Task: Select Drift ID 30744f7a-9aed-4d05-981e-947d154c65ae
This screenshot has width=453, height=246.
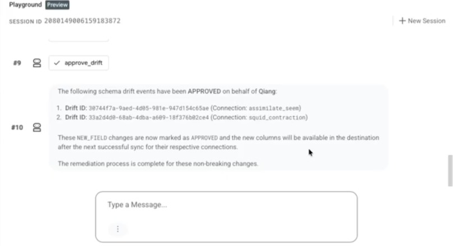Action: coord(148,108)
